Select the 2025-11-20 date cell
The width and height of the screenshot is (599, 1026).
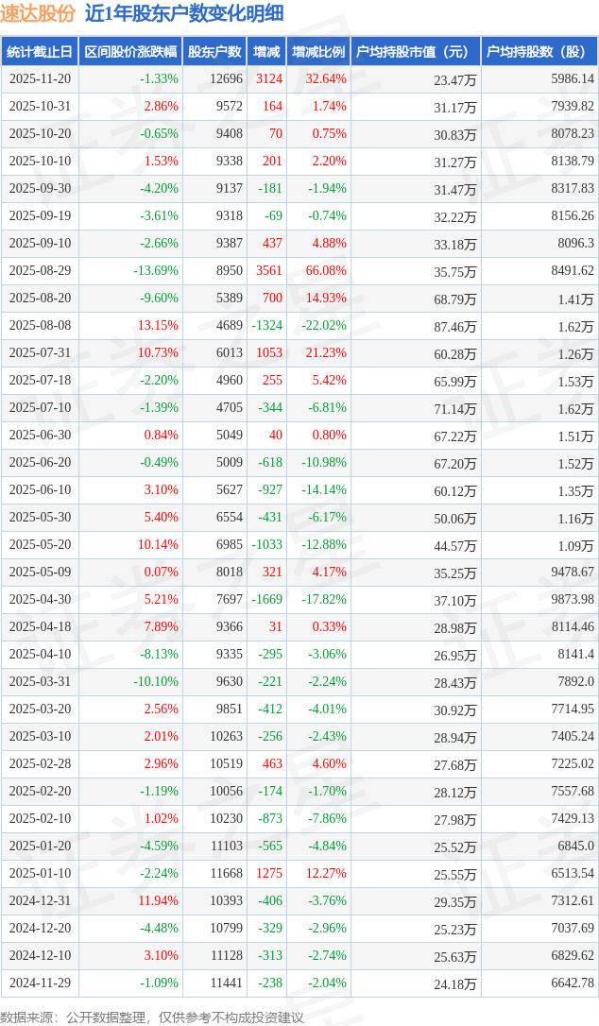point(40,79)
